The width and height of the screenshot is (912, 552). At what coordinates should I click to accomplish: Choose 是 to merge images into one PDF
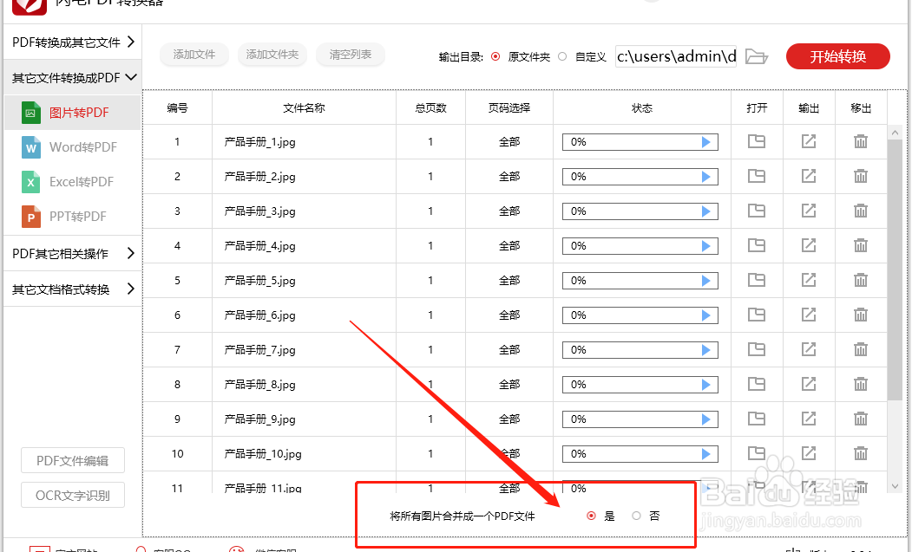pos(591,516)
